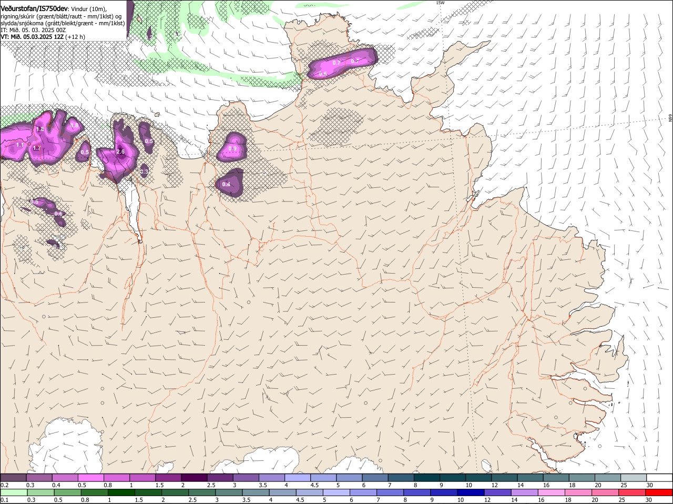Viewport: 673px width, 504px height.
Task: Click the Veðurstofan/IS750dev title text
Action: pos(35,8)
